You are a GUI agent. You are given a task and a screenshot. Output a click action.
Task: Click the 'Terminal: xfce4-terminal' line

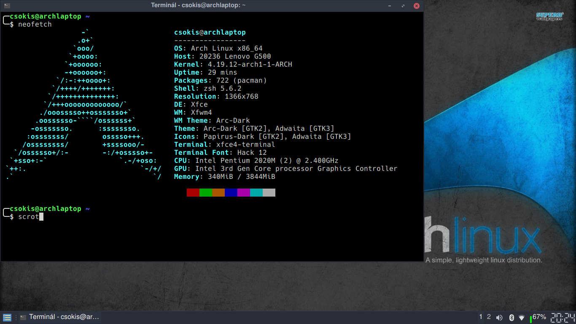225,145
